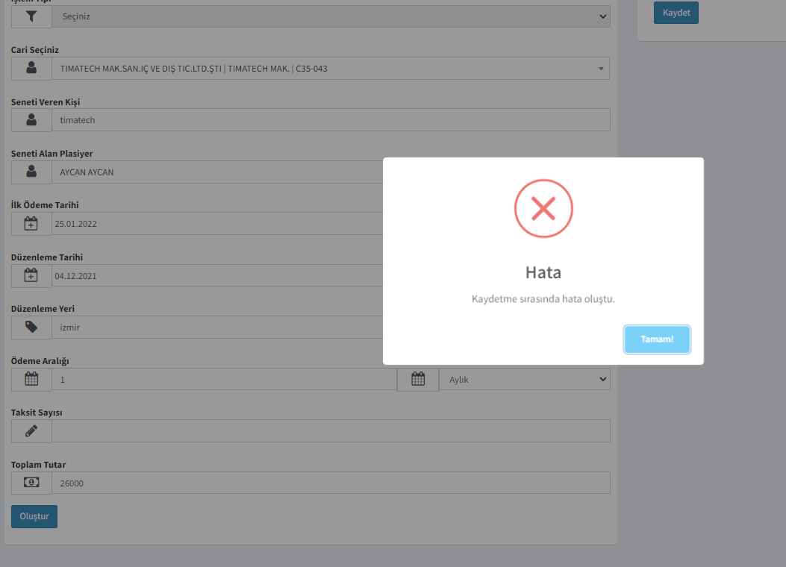
Task: Click the person icon beside Seneti Alan Plasiyer
Action: 31,172
